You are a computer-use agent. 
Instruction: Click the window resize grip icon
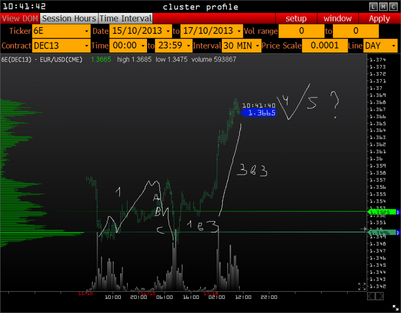tap(395, 308)
